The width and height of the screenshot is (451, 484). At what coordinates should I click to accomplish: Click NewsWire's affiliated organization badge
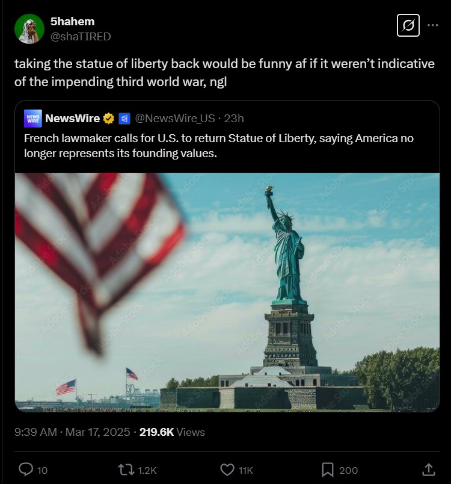click(123, 119)
